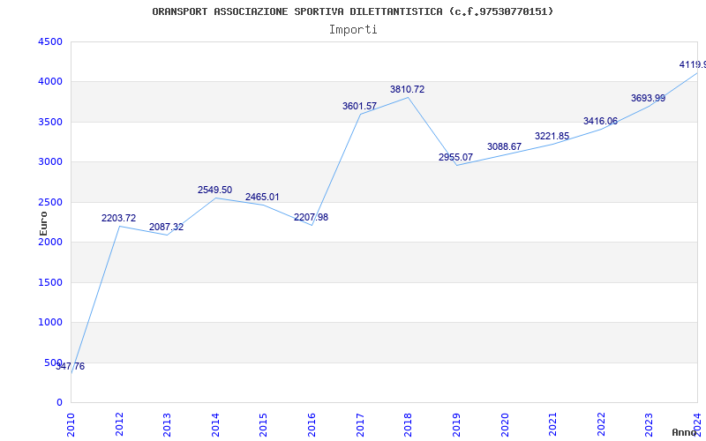Select the data label 3416.06
Viewport: 706px width, 441px height.
pyautogui.click(x=600, y=121)
